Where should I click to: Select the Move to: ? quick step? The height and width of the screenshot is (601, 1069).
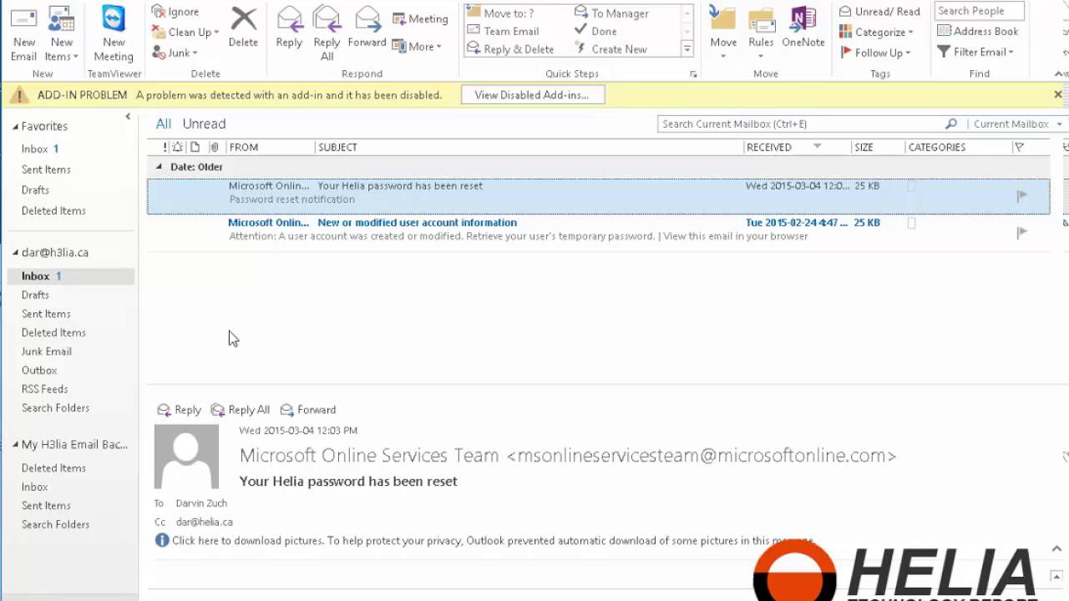tap(501, 13)
